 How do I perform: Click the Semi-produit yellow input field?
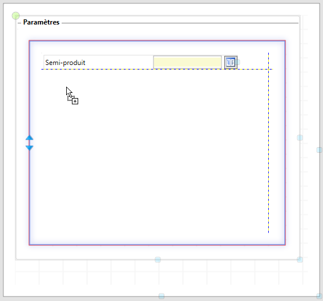tap(187, 62)
